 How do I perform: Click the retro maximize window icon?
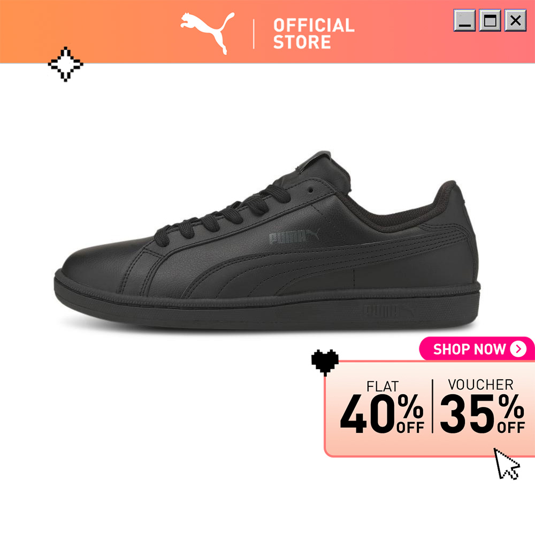(490, 20)
